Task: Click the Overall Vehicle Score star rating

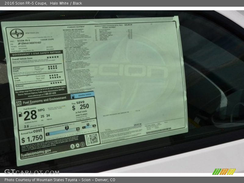Action: pos(52,57)
